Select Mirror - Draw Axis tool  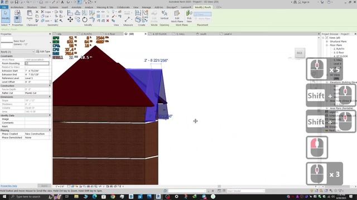click(91, 13)
